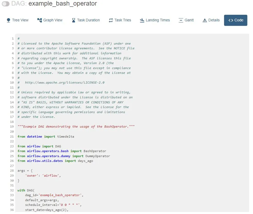Click the 'owner': 'airflow' line

[x=43, y=176]
